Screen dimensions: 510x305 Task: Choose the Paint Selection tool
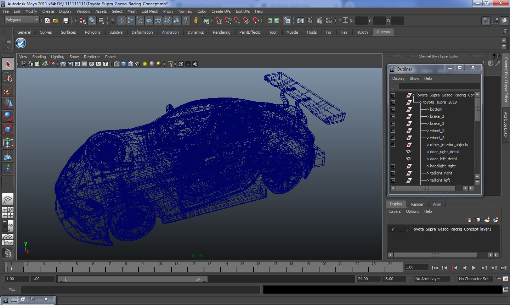(x=8, y=90)
